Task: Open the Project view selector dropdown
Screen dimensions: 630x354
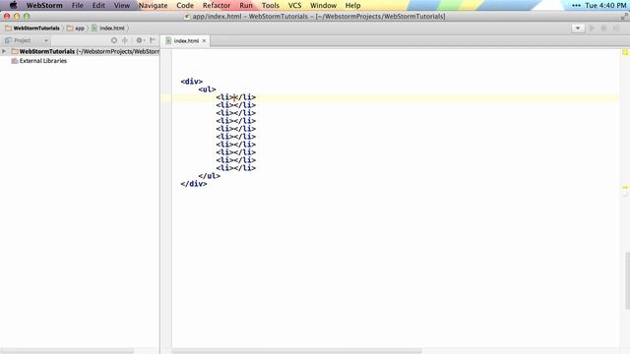Action: (x=27, y=40)
